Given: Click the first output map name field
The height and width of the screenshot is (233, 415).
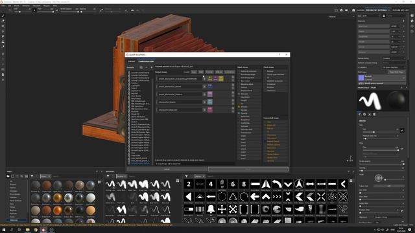Looking at the screenshot, I should (180, 79).
